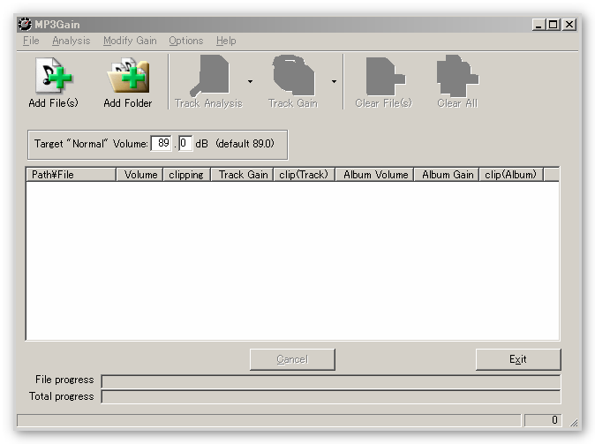
Task: Click the Exit button
Action: tap(518, 359)
